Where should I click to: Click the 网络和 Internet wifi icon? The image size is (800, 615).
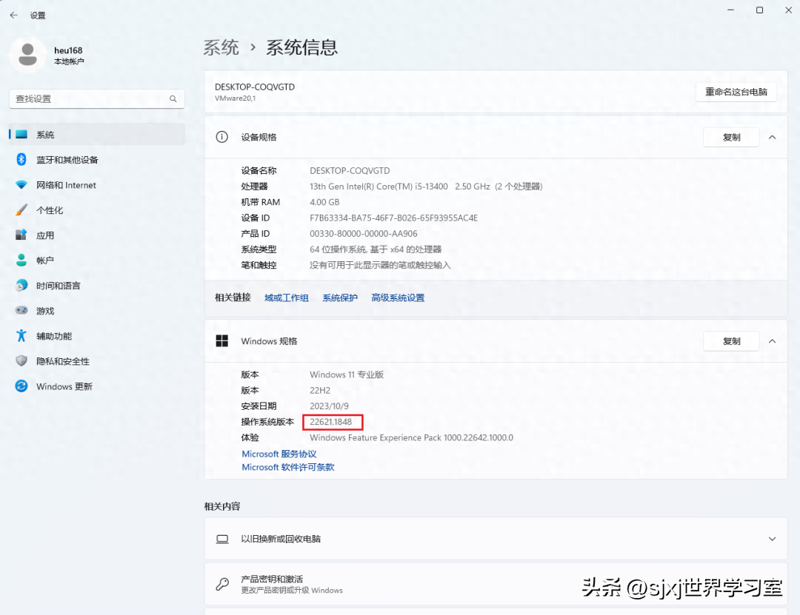point(21,185)
